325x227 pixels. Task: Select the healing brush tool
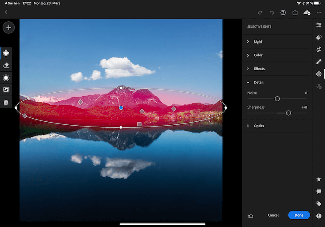[319, 62]
